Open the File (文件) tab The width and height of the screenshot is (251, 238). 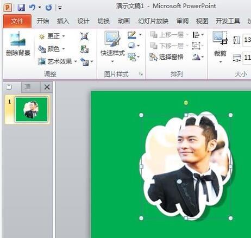(x=17, y=21)
